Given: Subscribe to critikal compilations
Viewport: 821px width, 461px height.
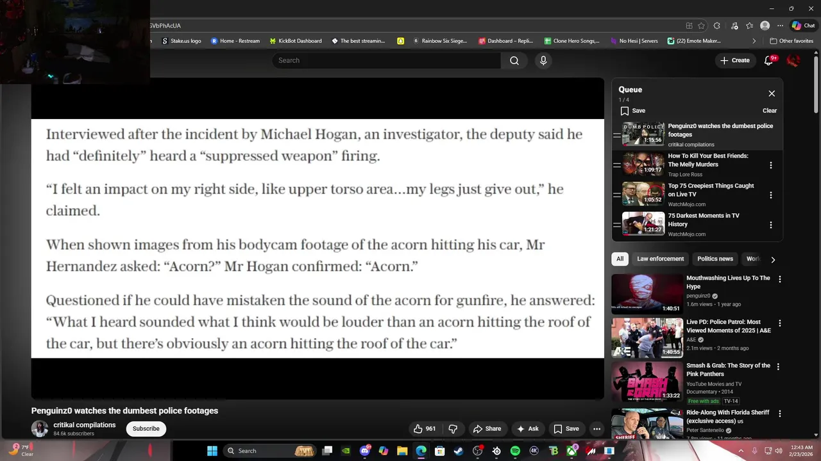Looking at the screenshot, I should (146, 429).
